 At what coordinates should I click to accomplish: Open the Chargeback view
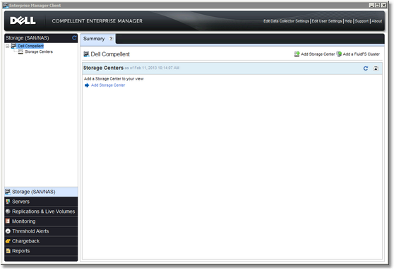pyautogui.click(x=41, y=241)
